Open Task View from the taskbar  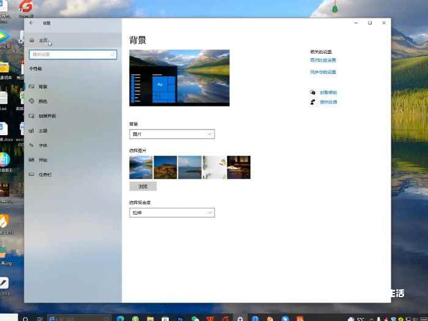click(40, 319)
